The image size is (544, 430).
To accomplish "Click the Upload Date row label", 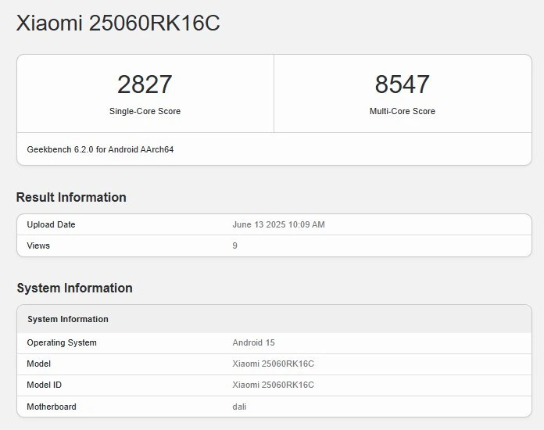I will 51,224.
